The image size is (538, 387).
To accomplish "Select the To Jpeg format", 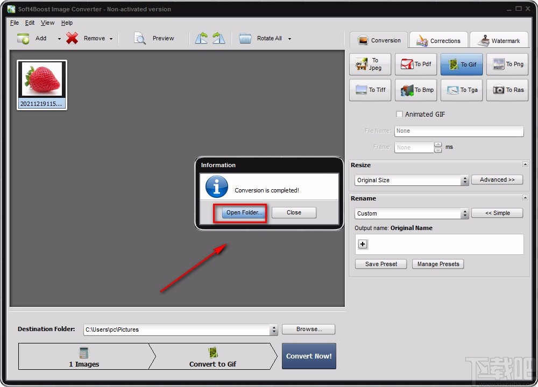I will [370, 64].
